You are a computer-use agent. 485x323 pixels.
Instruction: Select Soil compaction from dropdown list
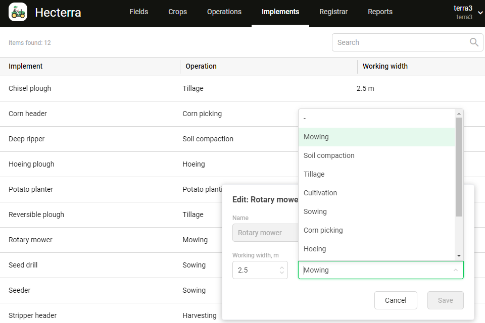[x=329, y=155]
